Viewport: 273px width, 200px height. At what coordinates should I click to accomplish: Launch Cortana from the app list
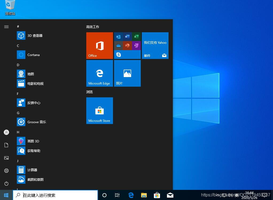[47, 55]
